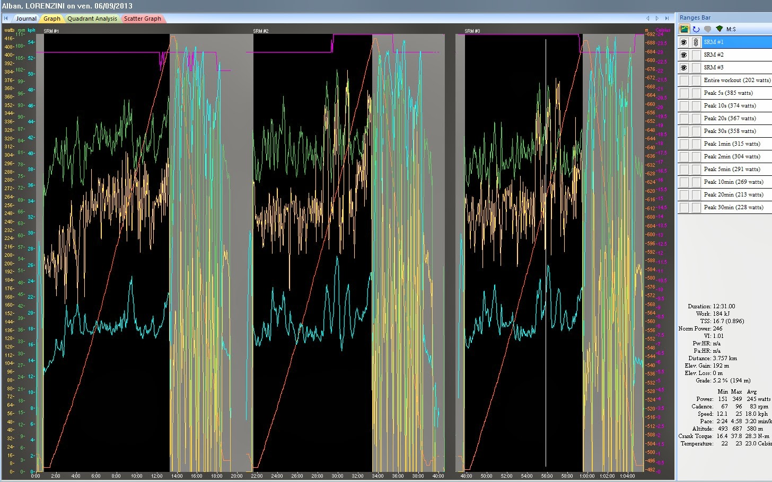Click the gray heart icon in Ranges Bar
Screen dimensions: 772x482
point(707,29)
